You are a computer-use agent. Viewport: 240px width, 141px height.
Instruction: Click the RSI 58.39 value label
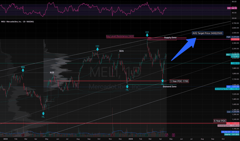tap(232, 8)
